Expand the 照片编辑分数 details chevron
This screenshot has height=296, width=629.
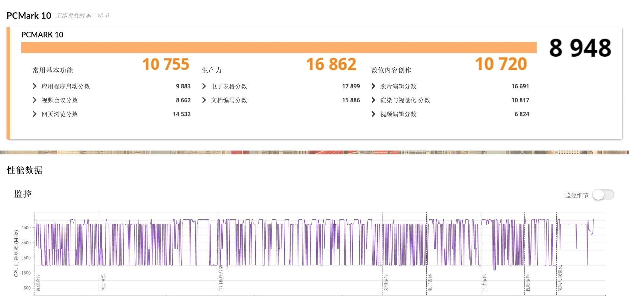[x=373, y=86]
